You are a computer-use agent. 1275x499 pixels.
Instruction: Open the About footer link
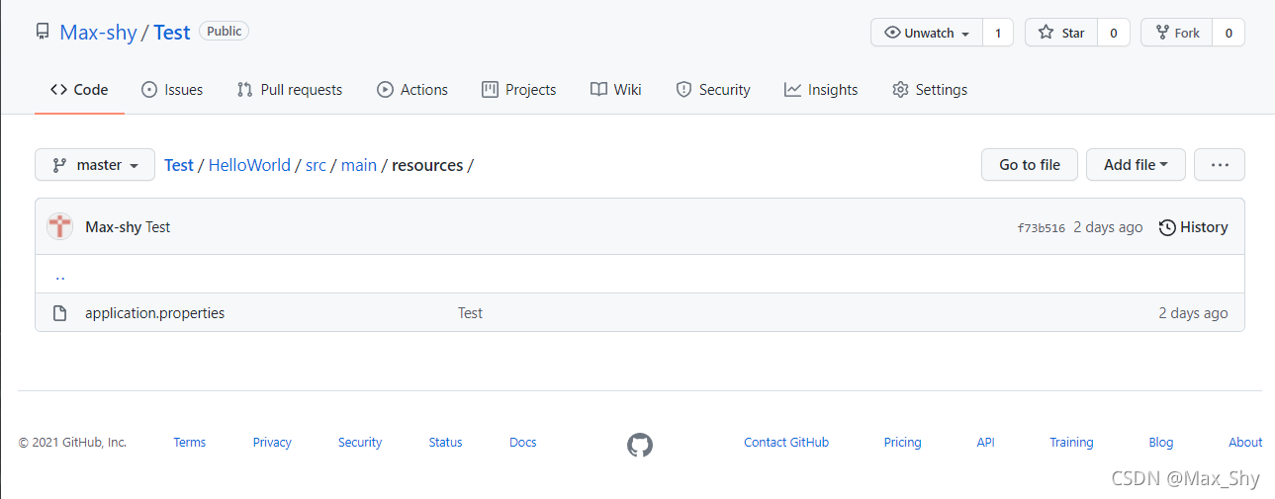pyautogui.click(x=1245, y=443)
